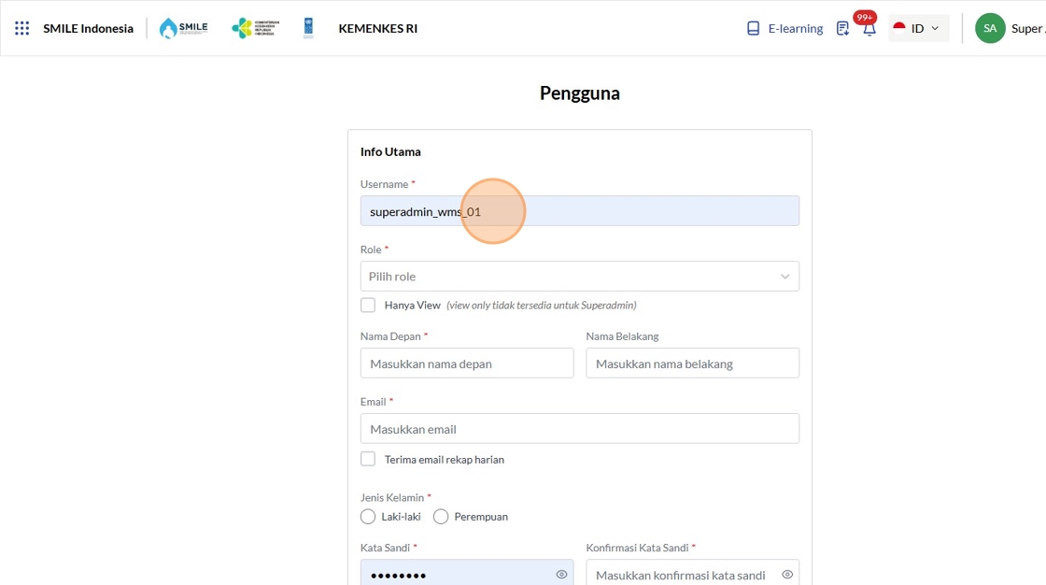The image size is (1046, 585).
Task: Open the ID language dropdown
Action: (919, 28)
